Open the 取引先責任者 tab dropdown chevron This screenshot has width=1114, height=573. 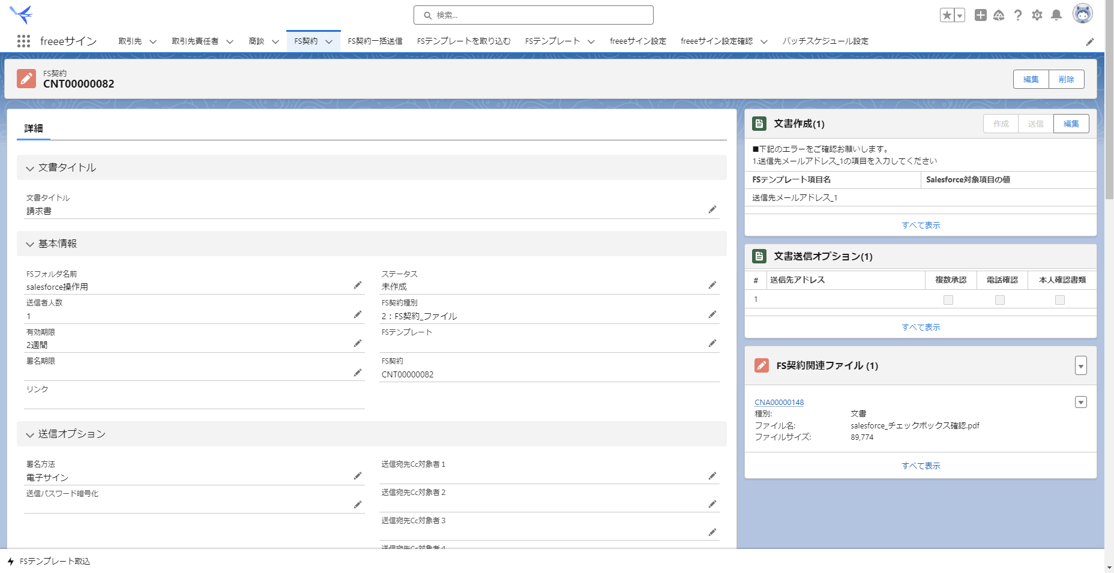click(230, 41)
